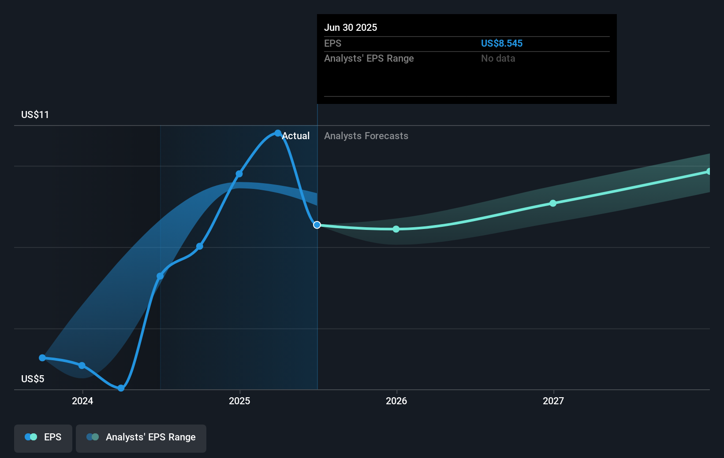Screen dimensions: 724x458
Task: Click the US$8.545 EPS value in tooltip
Action: [x=502, y=43]
